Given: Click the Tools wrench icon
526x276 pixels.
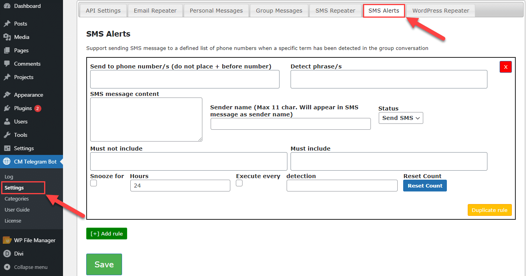Looking at the screenshot, I should (7, 135).
